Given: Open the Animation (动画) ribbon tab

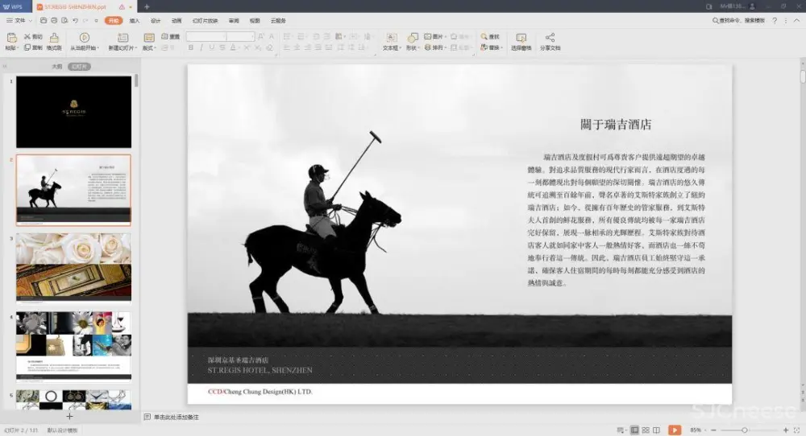Looking at the screenshot, I should coord(177,21).
